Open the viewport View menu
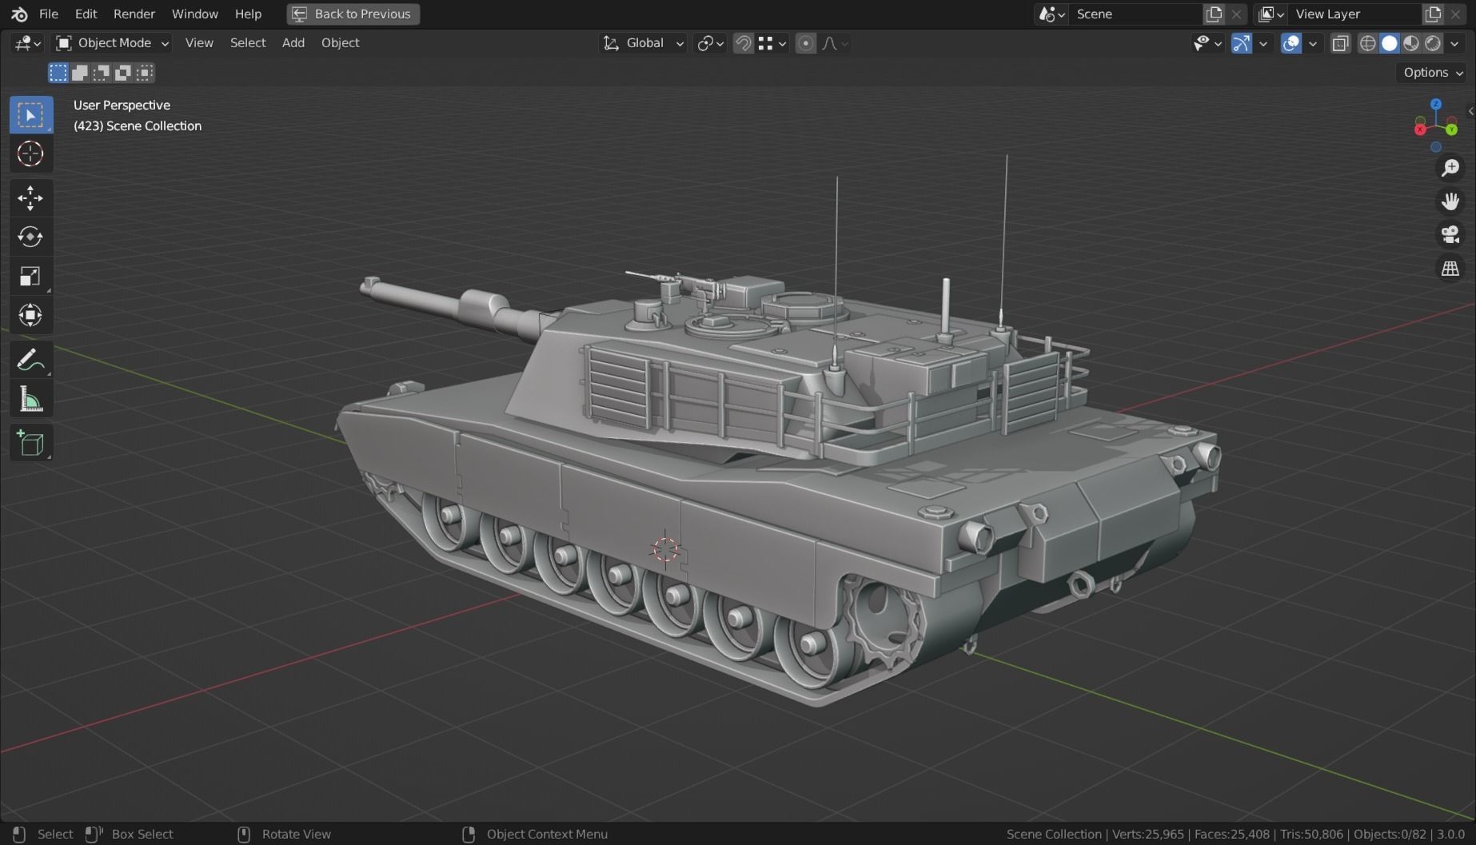The image size is (1476, 845). click(x=199, y=43)
